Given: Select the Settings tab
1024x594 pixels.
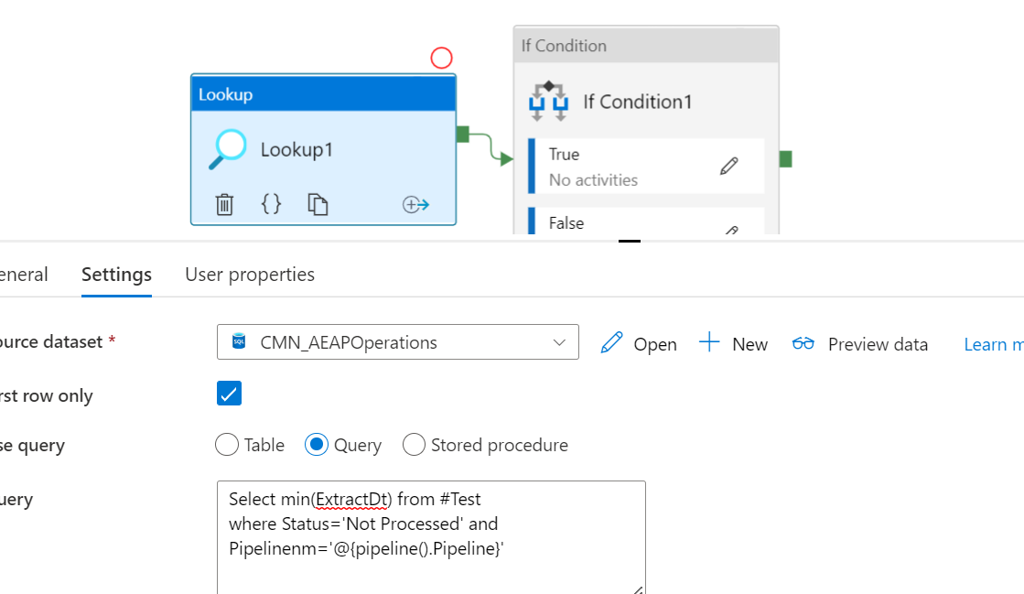Looking at the screenshot, I should 116,274.
